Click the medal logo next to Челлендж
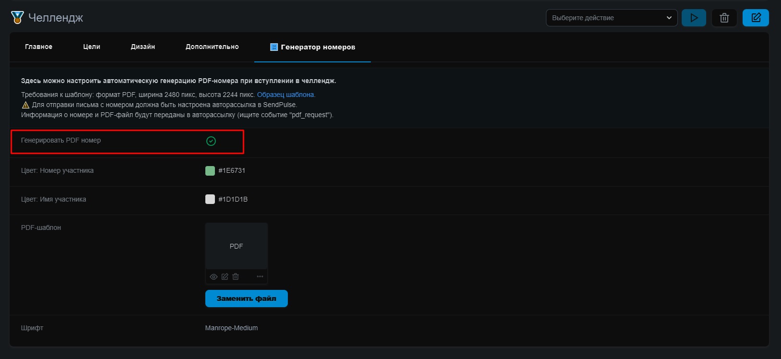 (17, 18)
